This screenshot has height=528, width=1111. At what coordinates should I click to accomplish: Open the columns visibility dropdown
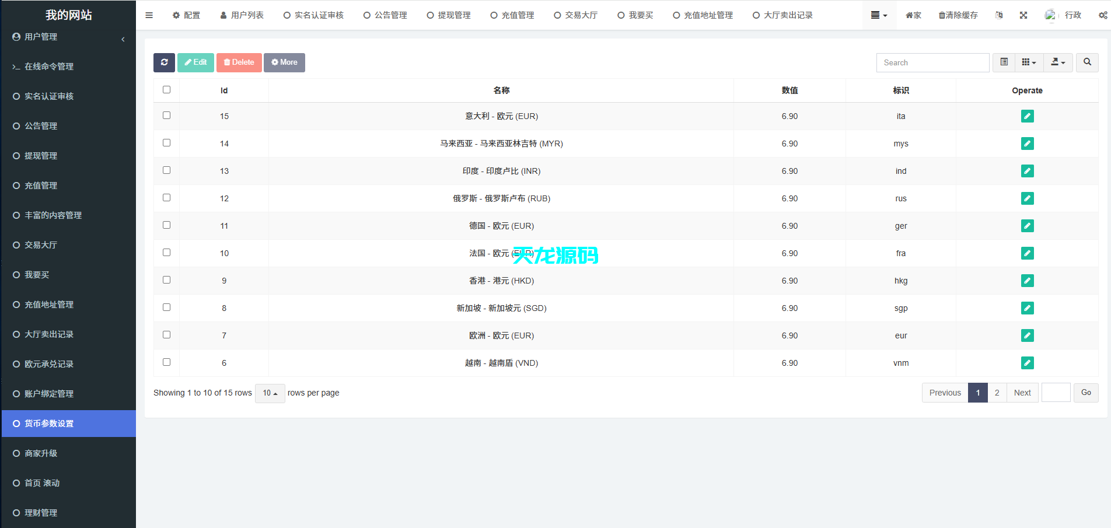pyautogui.click(x=1029, y=62)
